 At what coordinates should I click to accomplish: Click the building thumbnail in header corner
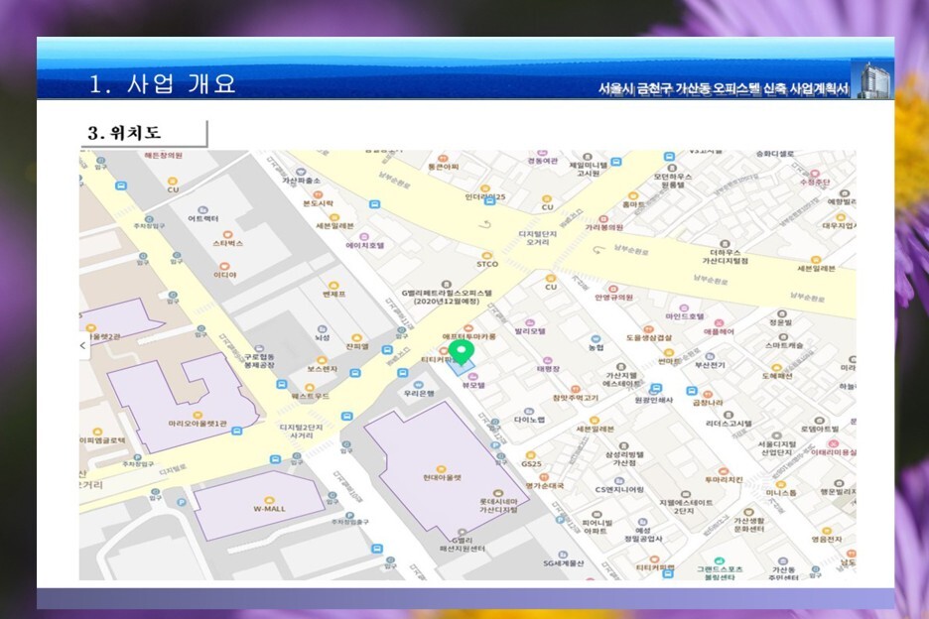[871, 78]
